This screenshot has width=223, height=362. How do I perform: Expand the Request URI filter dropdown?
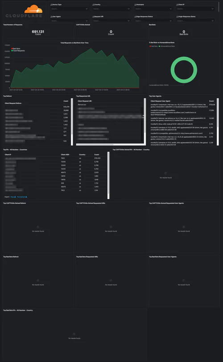tap(111, 21)
